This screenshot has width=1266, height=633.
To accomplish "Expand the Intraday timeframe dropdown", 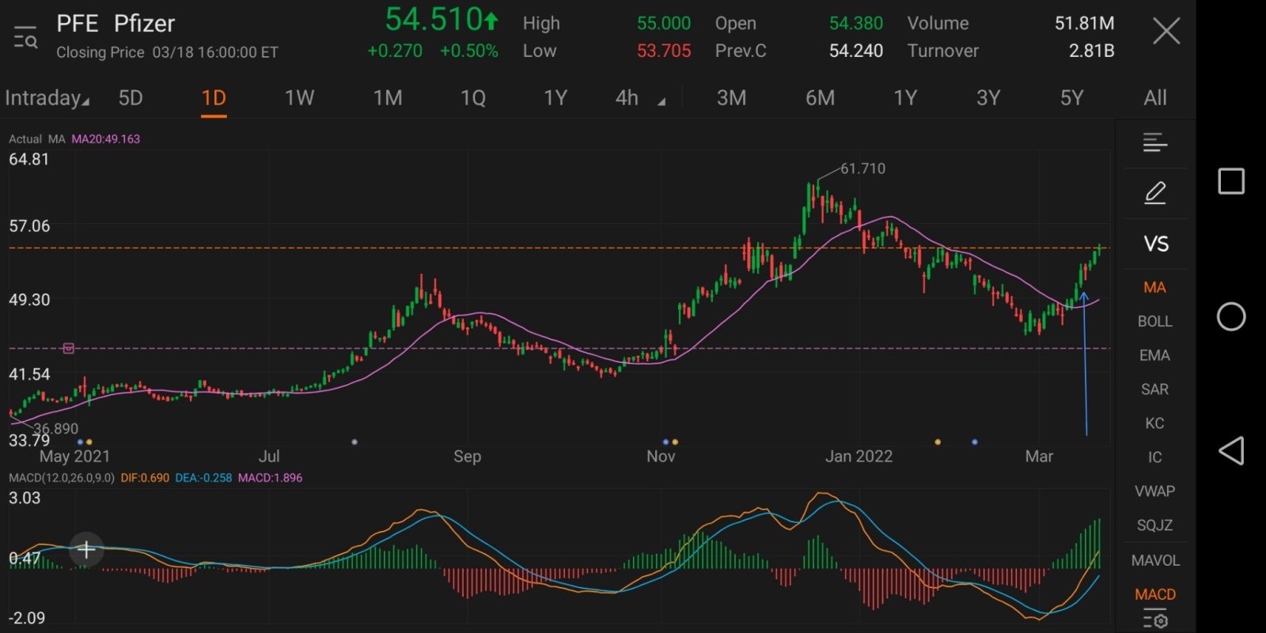I will (47, 98).
